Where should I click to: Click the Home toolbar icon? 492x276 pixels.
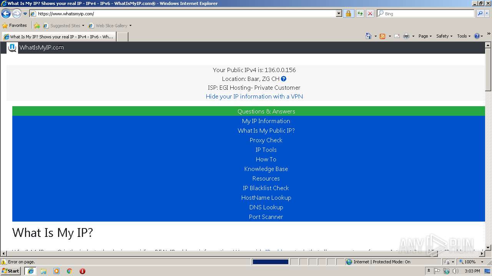pos(368,36)
